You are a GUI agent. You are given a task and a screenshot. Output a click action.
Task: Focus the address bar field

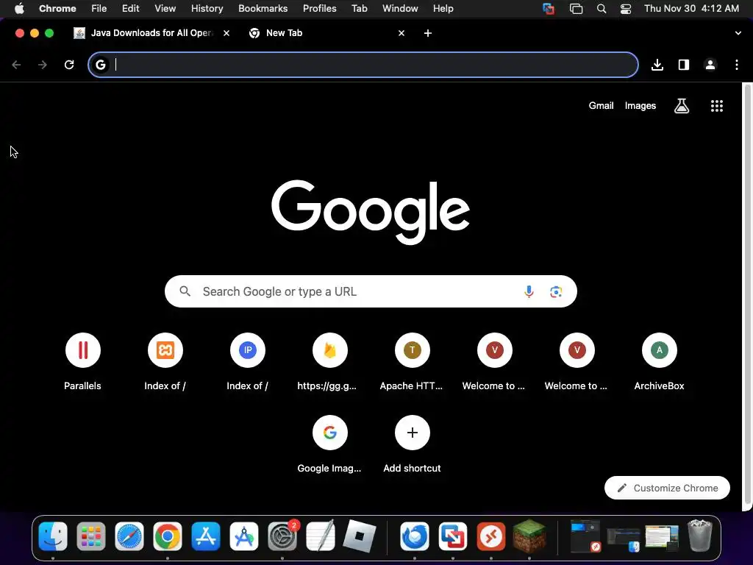(x=363, y=65)
